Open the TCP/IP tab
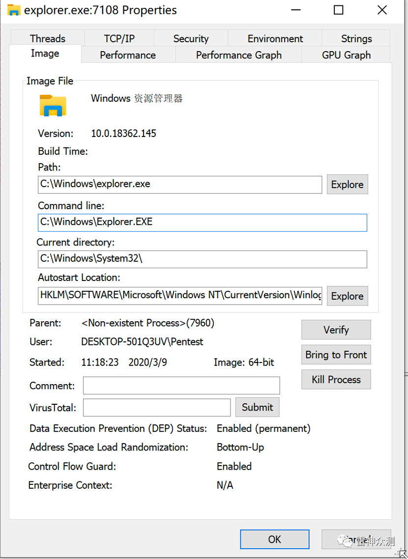This screenshot has height=559, width=408. click(119, 39)
